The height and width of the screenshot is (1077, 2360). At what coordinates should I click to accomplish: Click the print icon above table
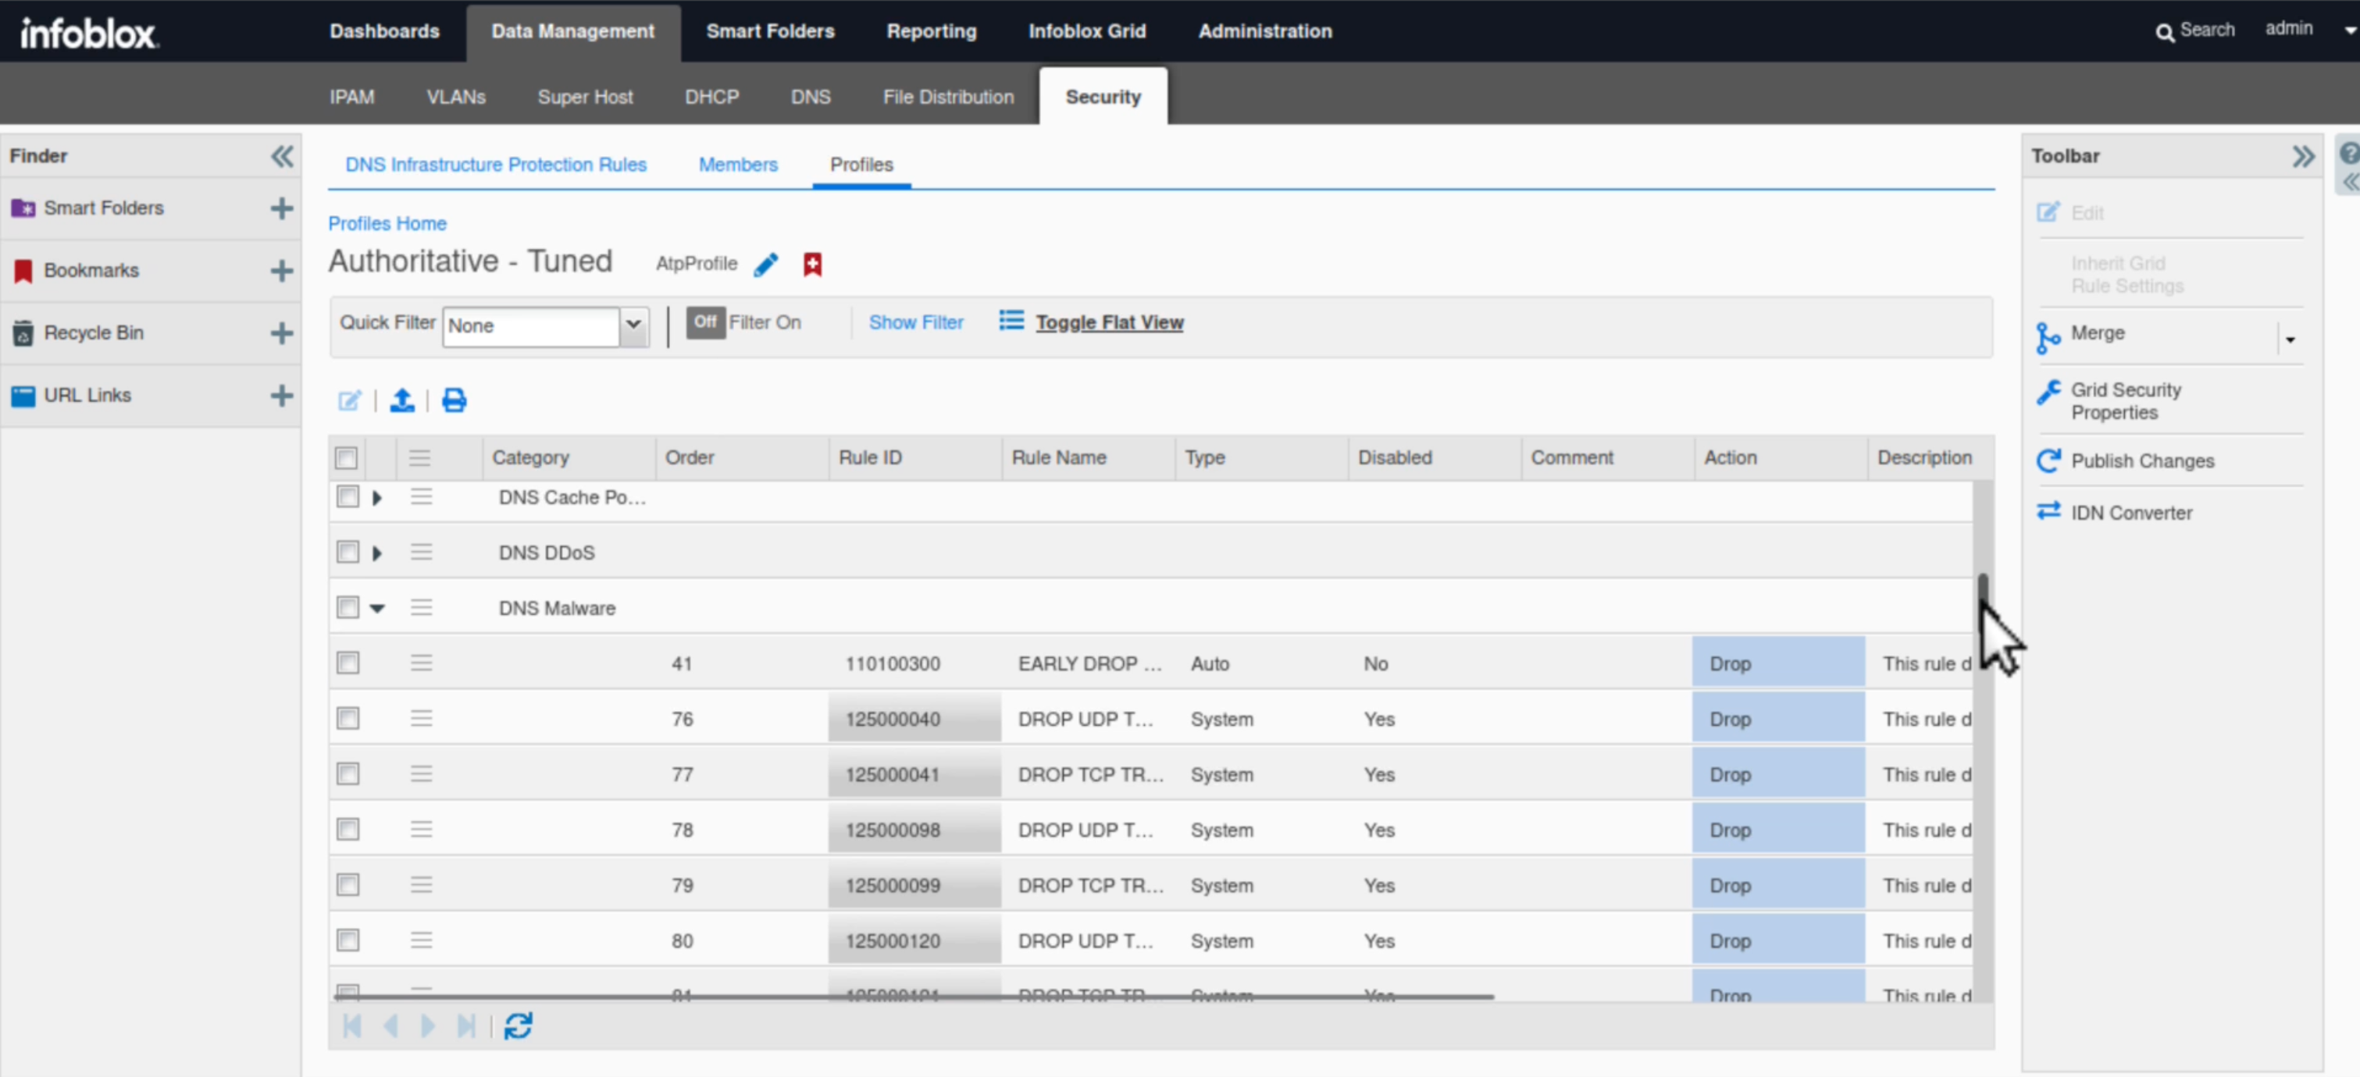[x=455, y=400]
